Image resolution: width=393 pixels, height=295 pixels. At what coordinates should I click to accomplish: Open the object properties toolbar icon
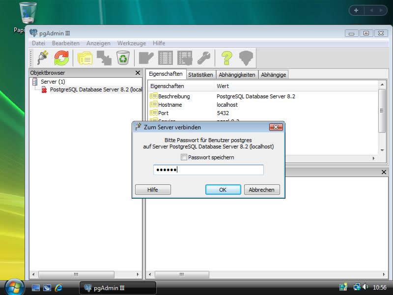85,58
